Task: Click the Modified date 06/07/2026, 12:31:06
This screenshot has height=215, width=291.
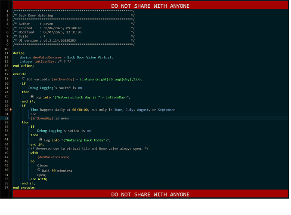Action: [62, 32]
